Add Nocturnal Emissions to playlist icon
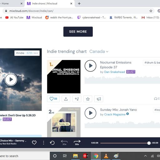The height and width of the screenshot is (160, 160). 77,99
